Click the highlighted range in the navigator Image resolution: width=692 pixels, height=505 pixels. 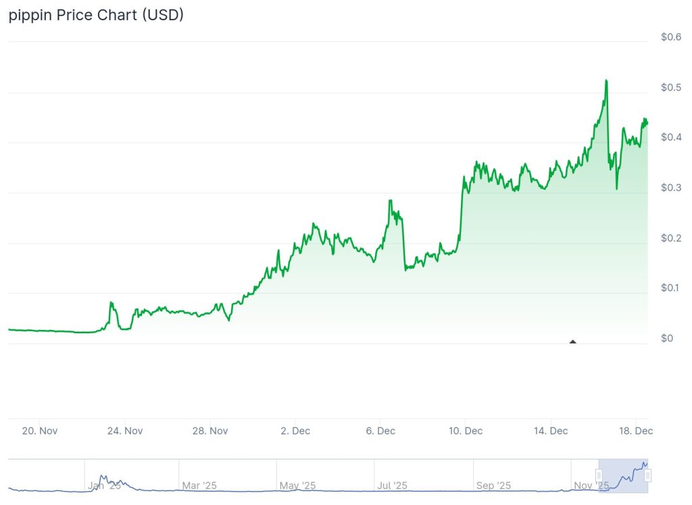point(623,476)
